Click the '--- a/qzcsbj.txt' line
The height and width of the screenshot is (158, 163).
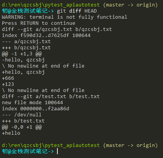pos(26,42)
